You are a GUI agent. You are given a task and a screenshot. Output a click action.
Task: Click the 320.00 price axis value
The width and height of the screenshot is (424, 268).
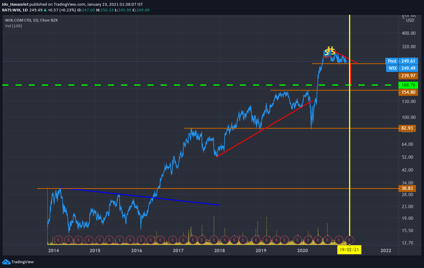tap(409, 46)
